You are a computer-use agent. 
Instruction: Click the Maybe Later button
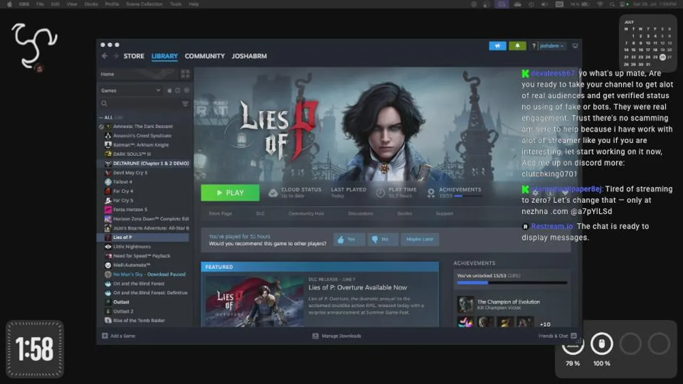(419, 239)
